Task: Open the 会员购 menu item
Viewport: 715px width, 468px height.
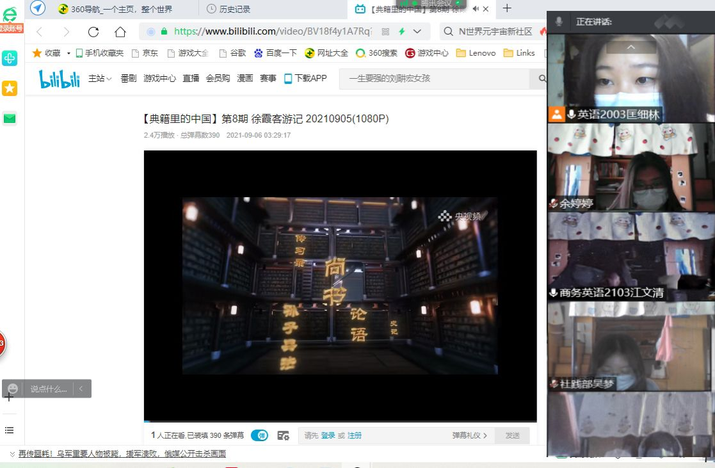Action: [x=218, y=79]
